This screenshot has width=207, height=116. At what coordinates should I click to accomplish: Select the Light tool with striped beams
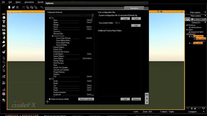tap(4, 77)
